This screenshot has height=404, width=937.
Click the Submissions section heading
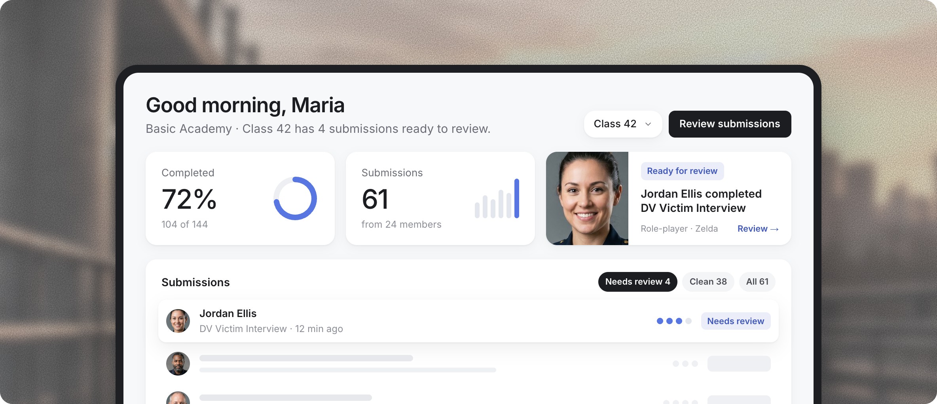[195, 282]
